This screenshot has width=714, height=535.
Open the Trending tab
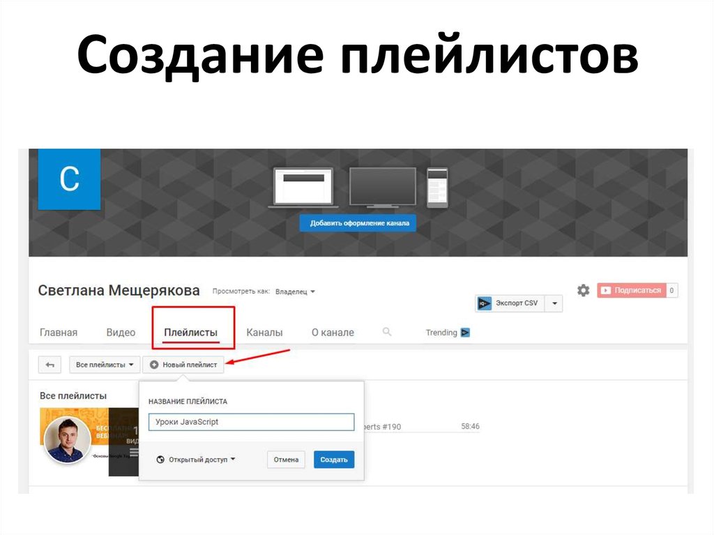[447, 333]
